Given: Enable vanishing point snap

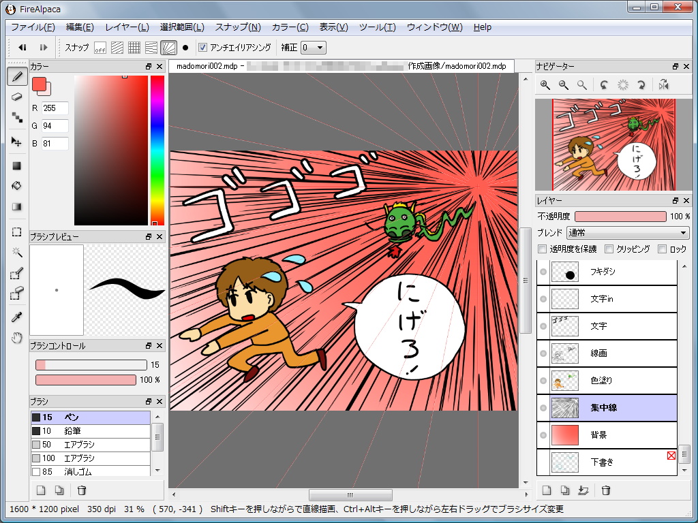Looking at the screenshot, I should click(x=151, y=48).
